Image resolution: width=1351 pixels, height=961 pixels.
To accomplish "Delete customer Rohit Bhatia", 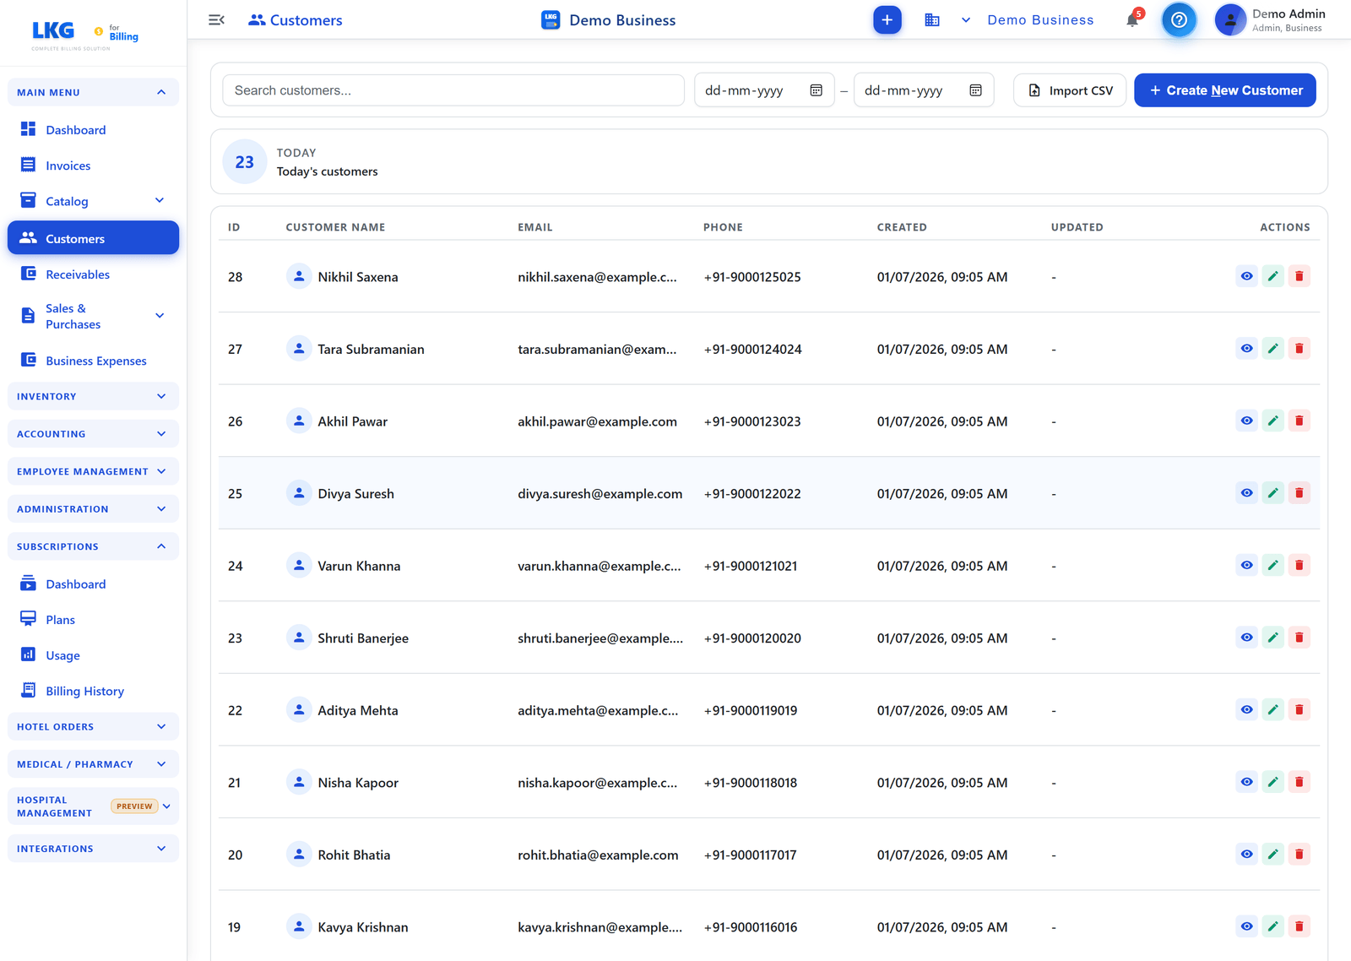I will point(1299,854).
